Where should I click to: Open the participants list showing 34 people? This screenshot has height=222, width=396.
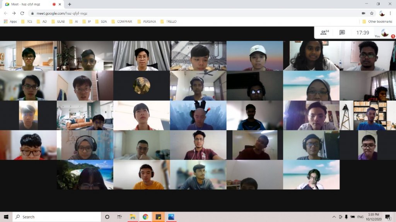(324, 33)
